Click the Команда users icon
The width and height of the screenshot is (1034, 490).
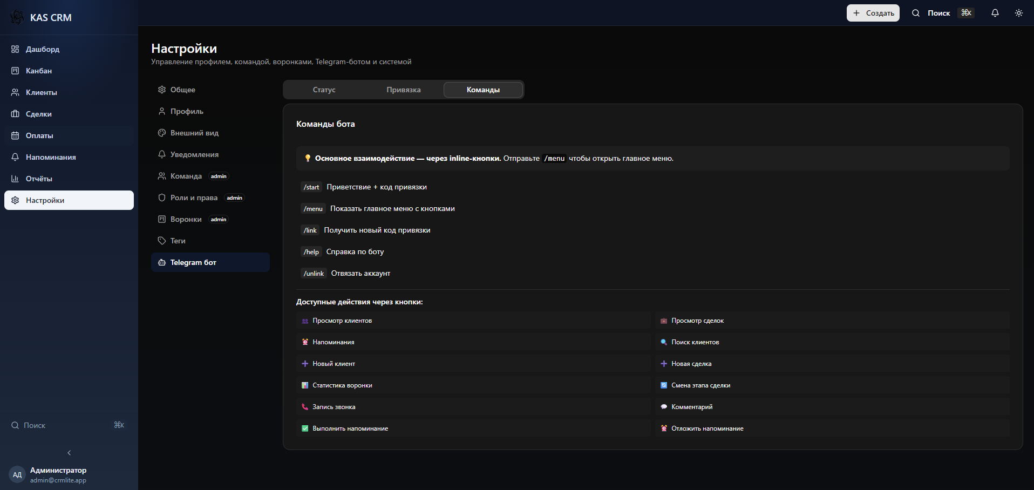point(162,176)
